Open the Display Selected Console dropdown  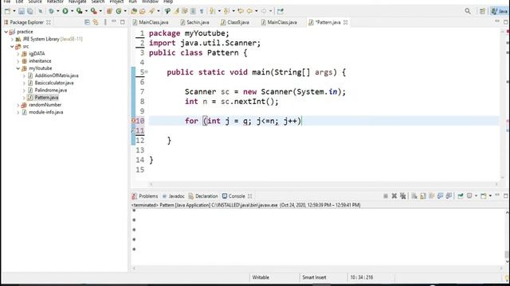pos(477,196)
